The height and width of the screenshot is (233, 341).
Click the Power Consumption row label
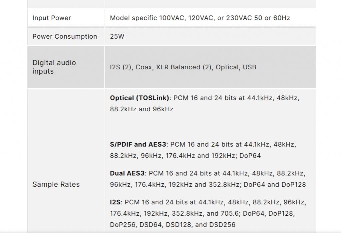[x=65, y=36]
